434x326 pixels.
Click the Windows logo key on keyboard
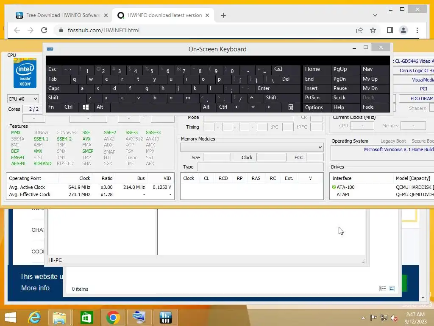click(86, 107)
